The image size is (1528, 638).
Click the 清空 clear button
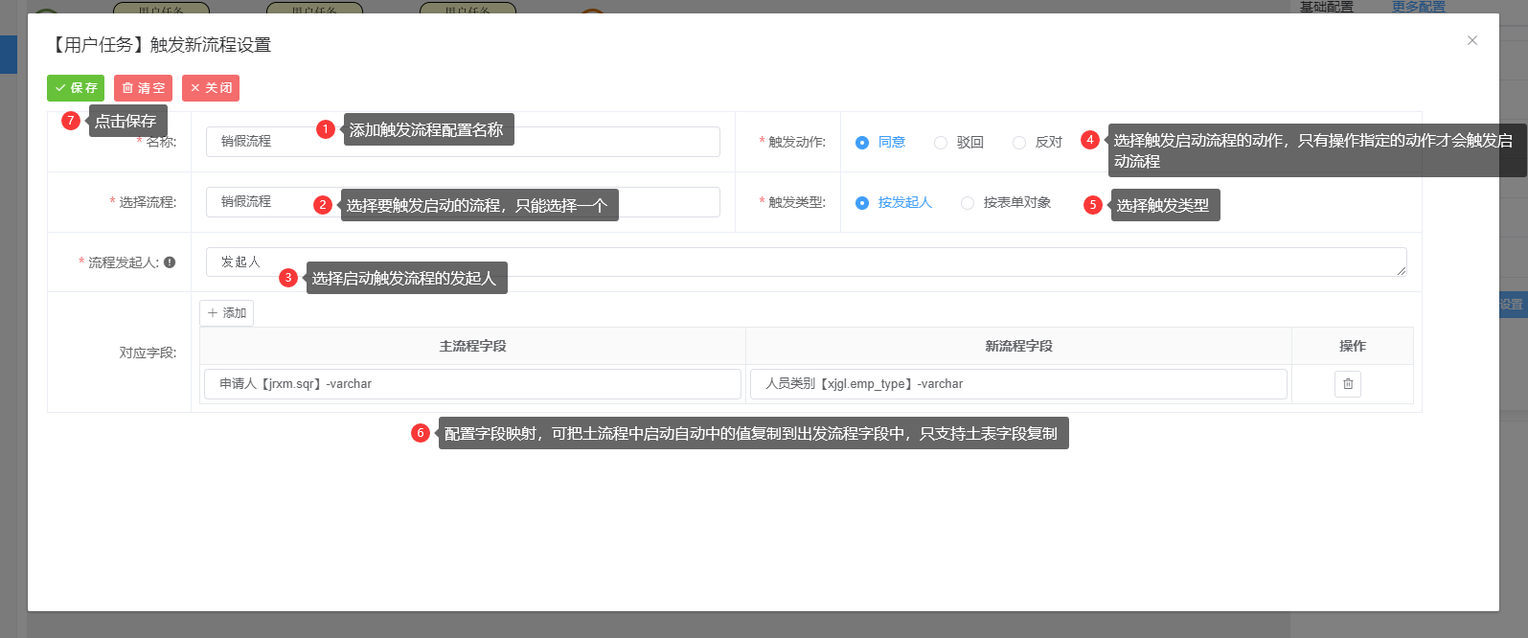(143, 88)
